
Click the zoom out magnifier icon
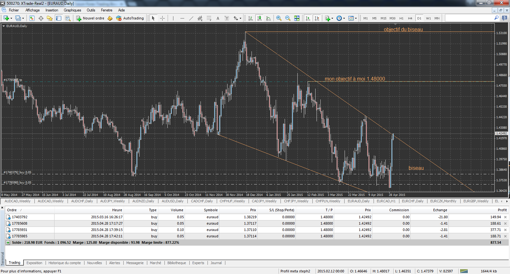(288, 18)
